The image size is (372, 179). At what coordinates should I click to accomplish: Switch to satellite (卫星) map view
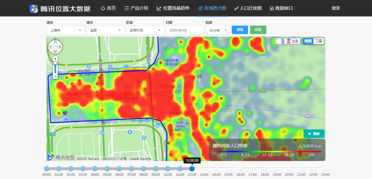(x=319, y=41)
